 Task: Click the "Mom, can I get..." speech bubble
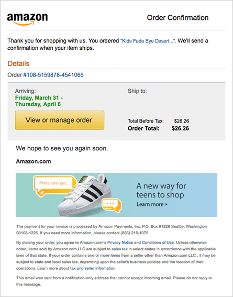point(54,184)
